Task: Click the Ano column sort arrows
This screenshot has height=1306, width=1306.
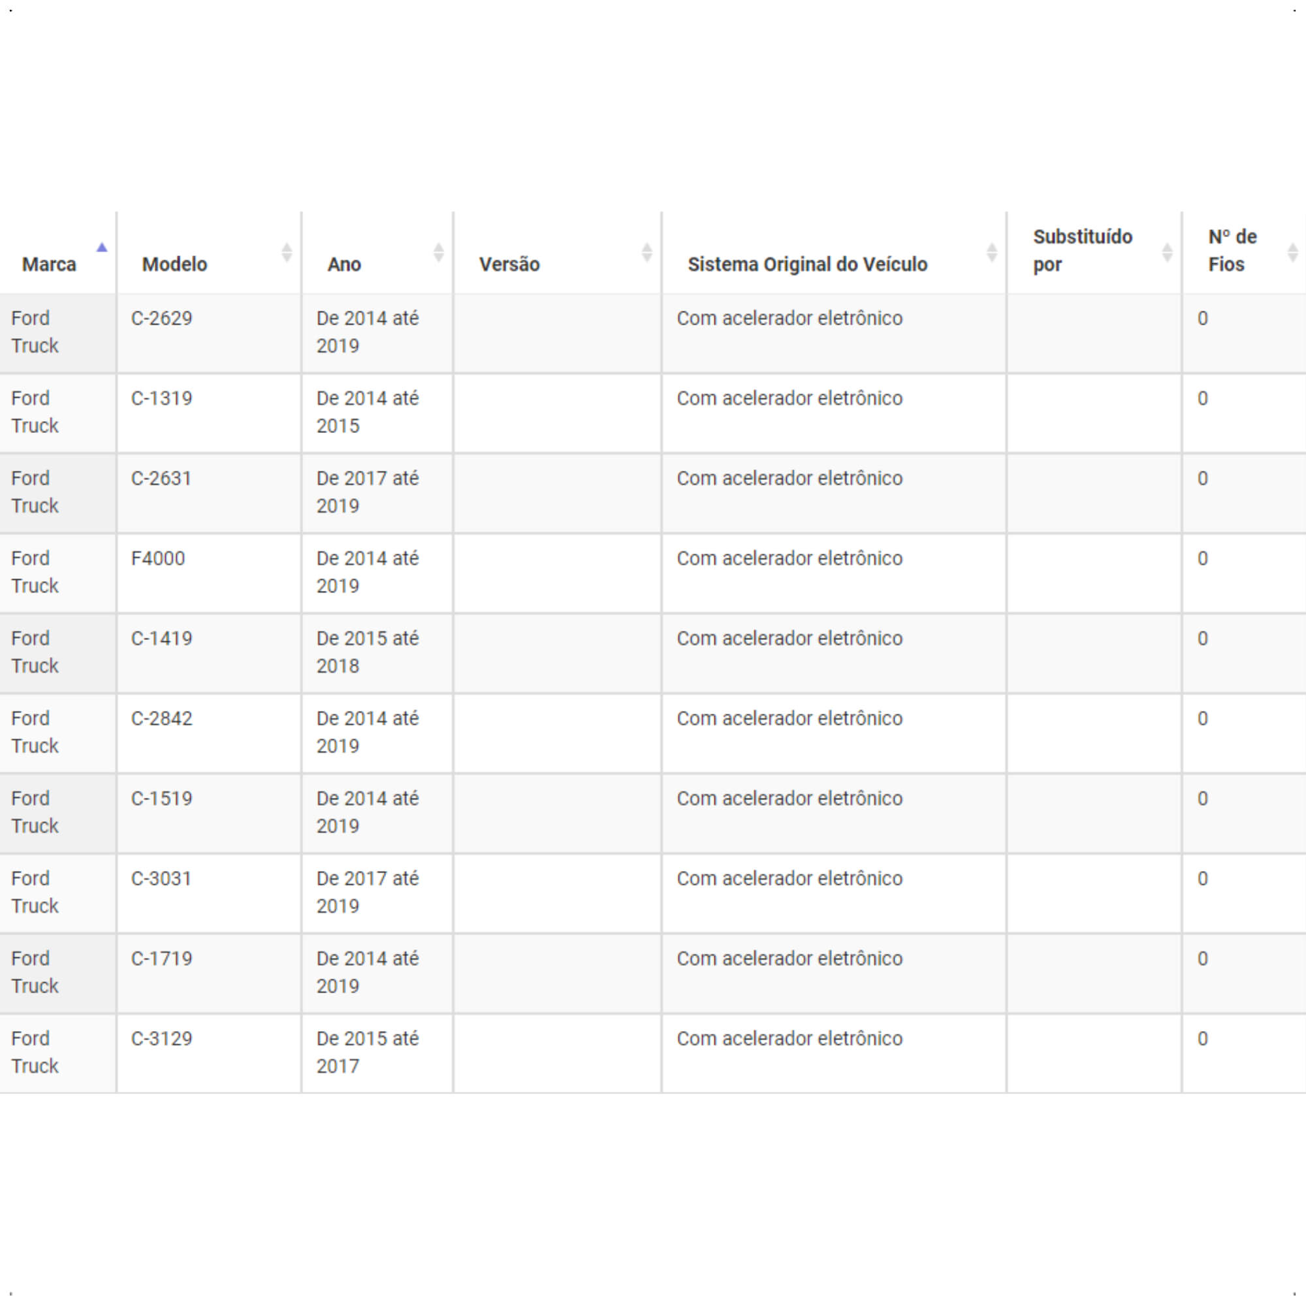Action: click(439, 253)
